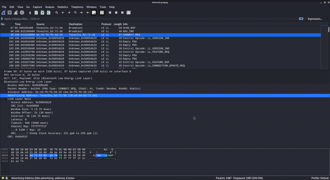Click Profile: Default in status bar
Viewport: 330px width, 180px height.
click(320, 178)
